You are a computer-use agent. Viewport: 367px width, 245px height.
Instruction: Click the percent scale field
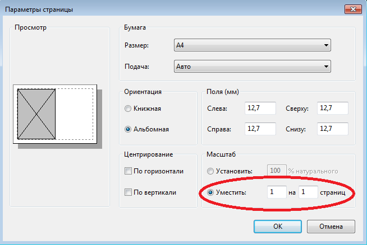point(276,170)
